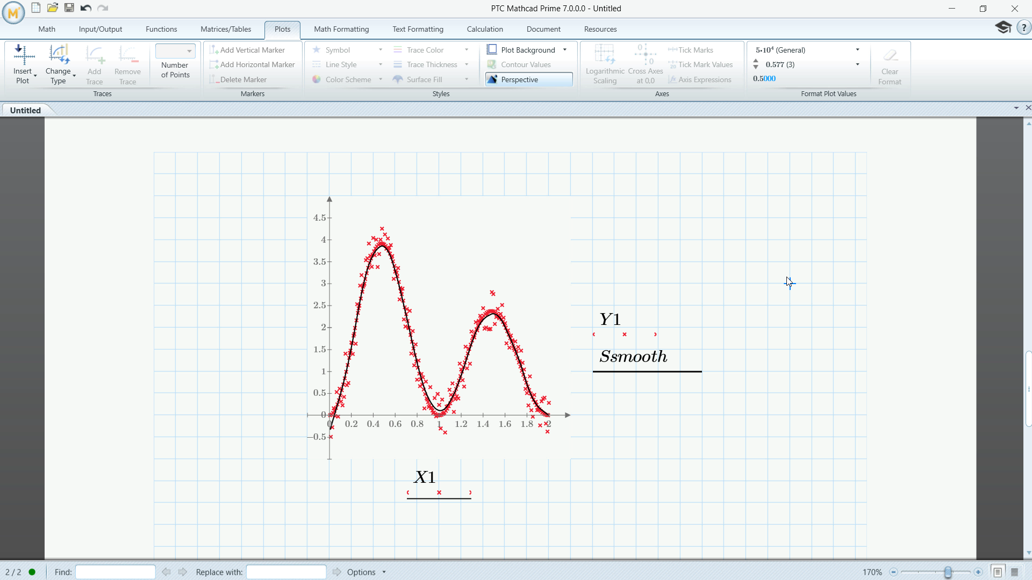The height and width of the screenshot is (580, 1032).
Task: Increase decimal places stepper up arrow
Action: pyautogui.click(x=756, y=62)
